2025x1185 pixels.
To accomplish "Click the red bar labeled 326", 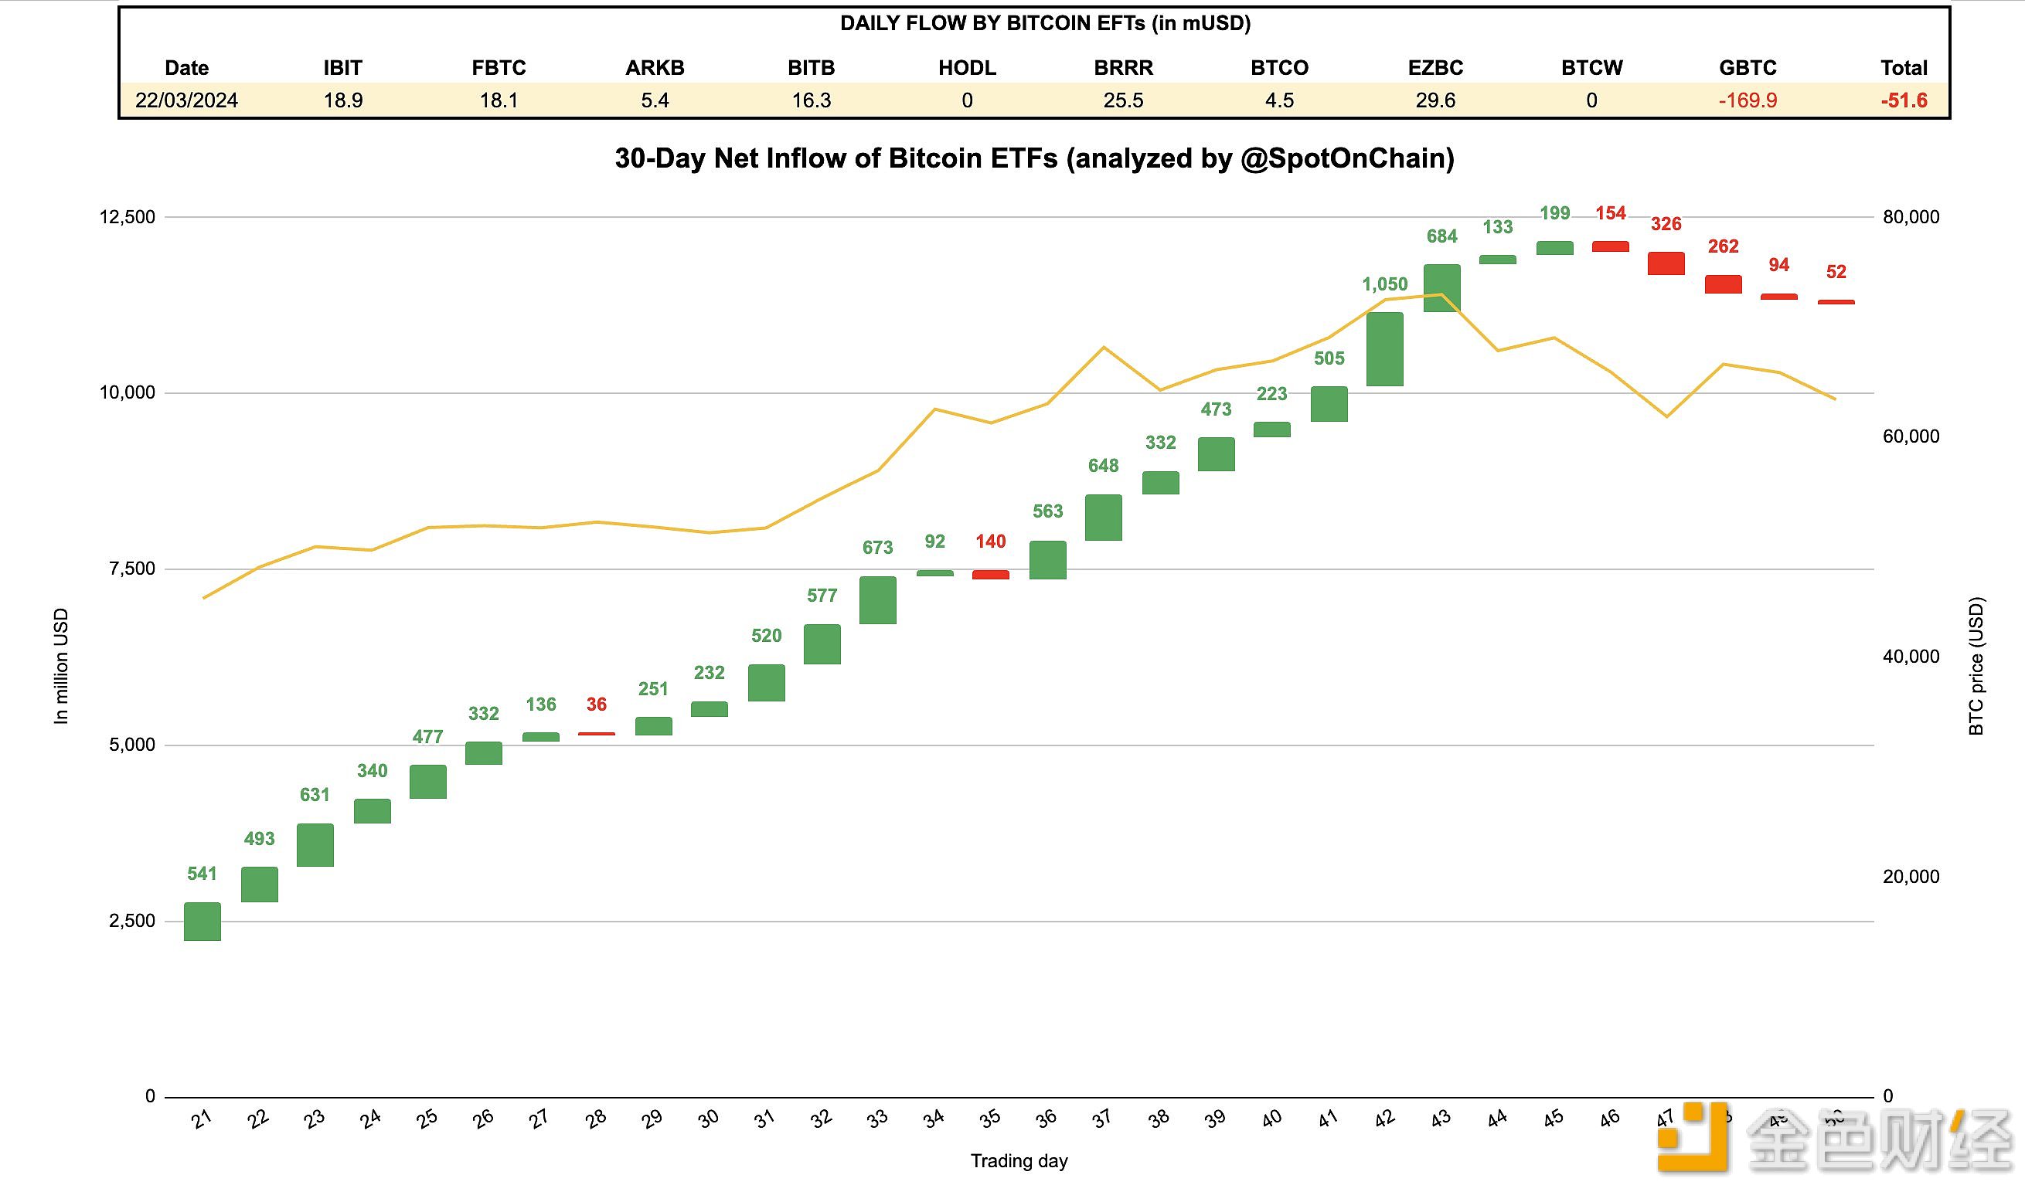I will (1666, 263).
